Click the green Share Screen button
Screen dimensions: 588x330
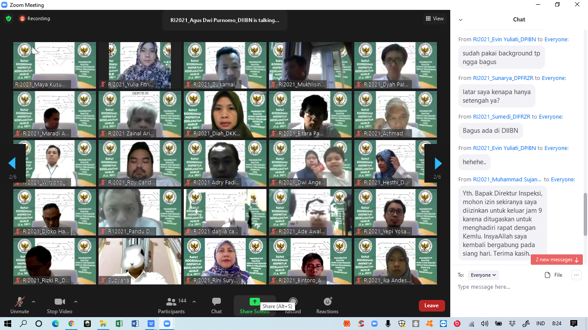[x=254, y=305]
